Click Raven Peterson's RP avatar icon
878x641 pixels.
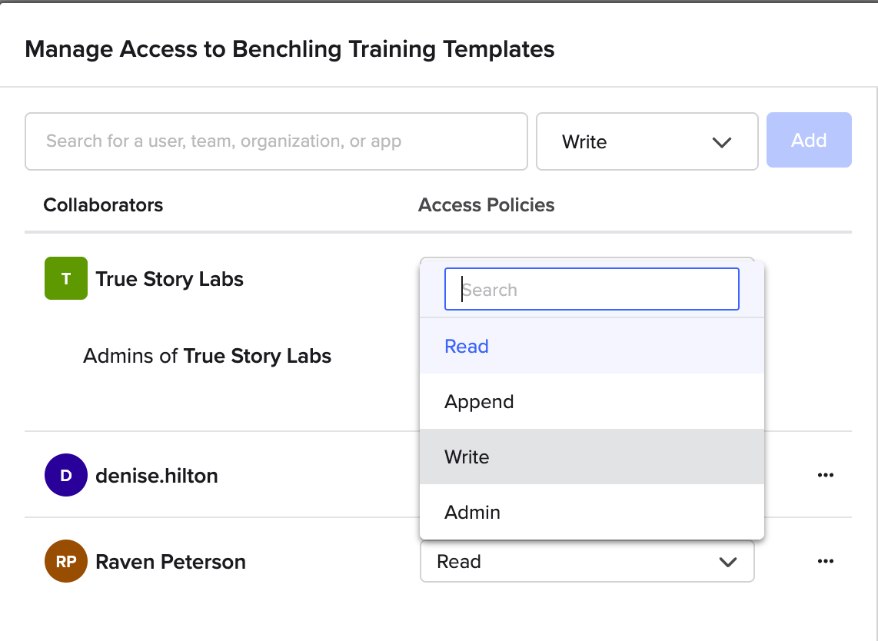click(66, 561)
